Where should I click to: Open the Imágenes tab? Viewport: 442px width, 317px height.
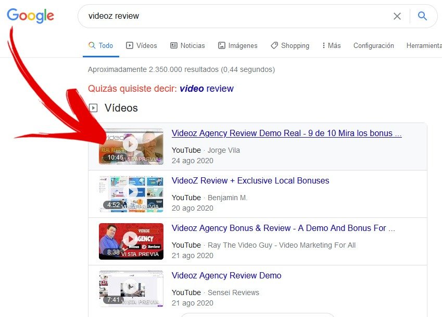238,45
